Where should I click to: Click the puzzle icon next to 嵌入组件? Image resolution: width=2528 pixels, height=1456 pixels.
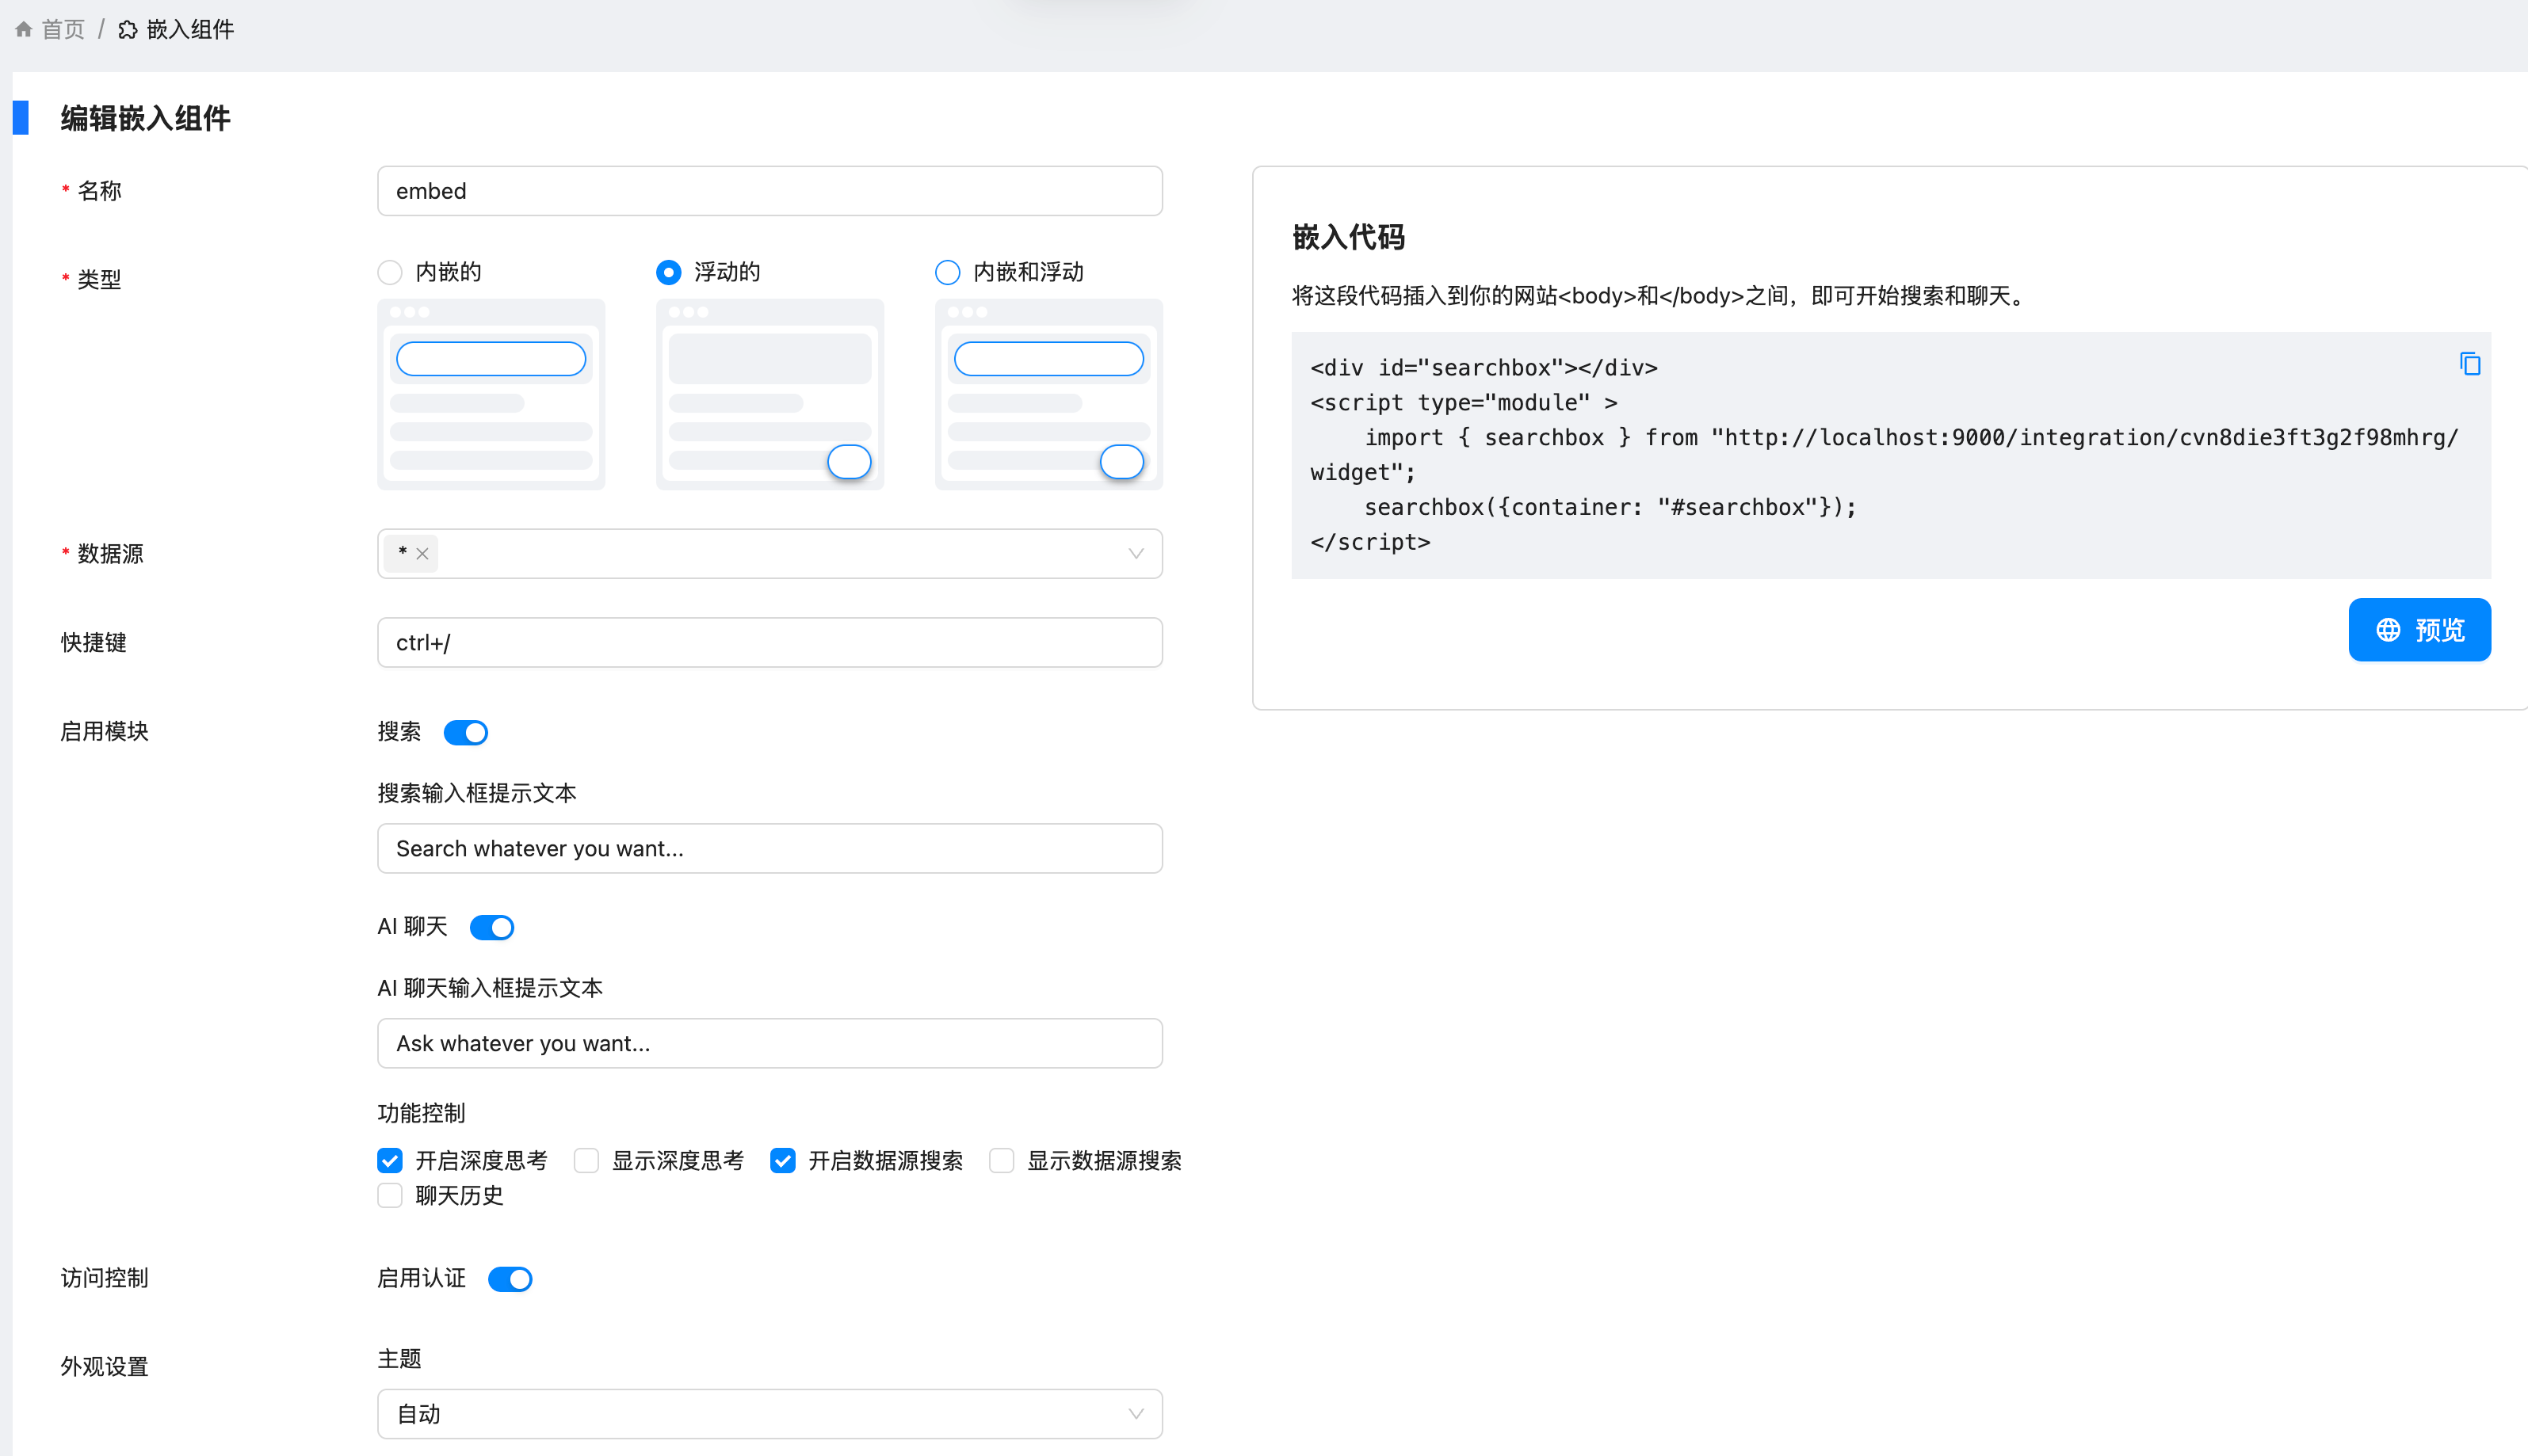[x=128, y=29]
